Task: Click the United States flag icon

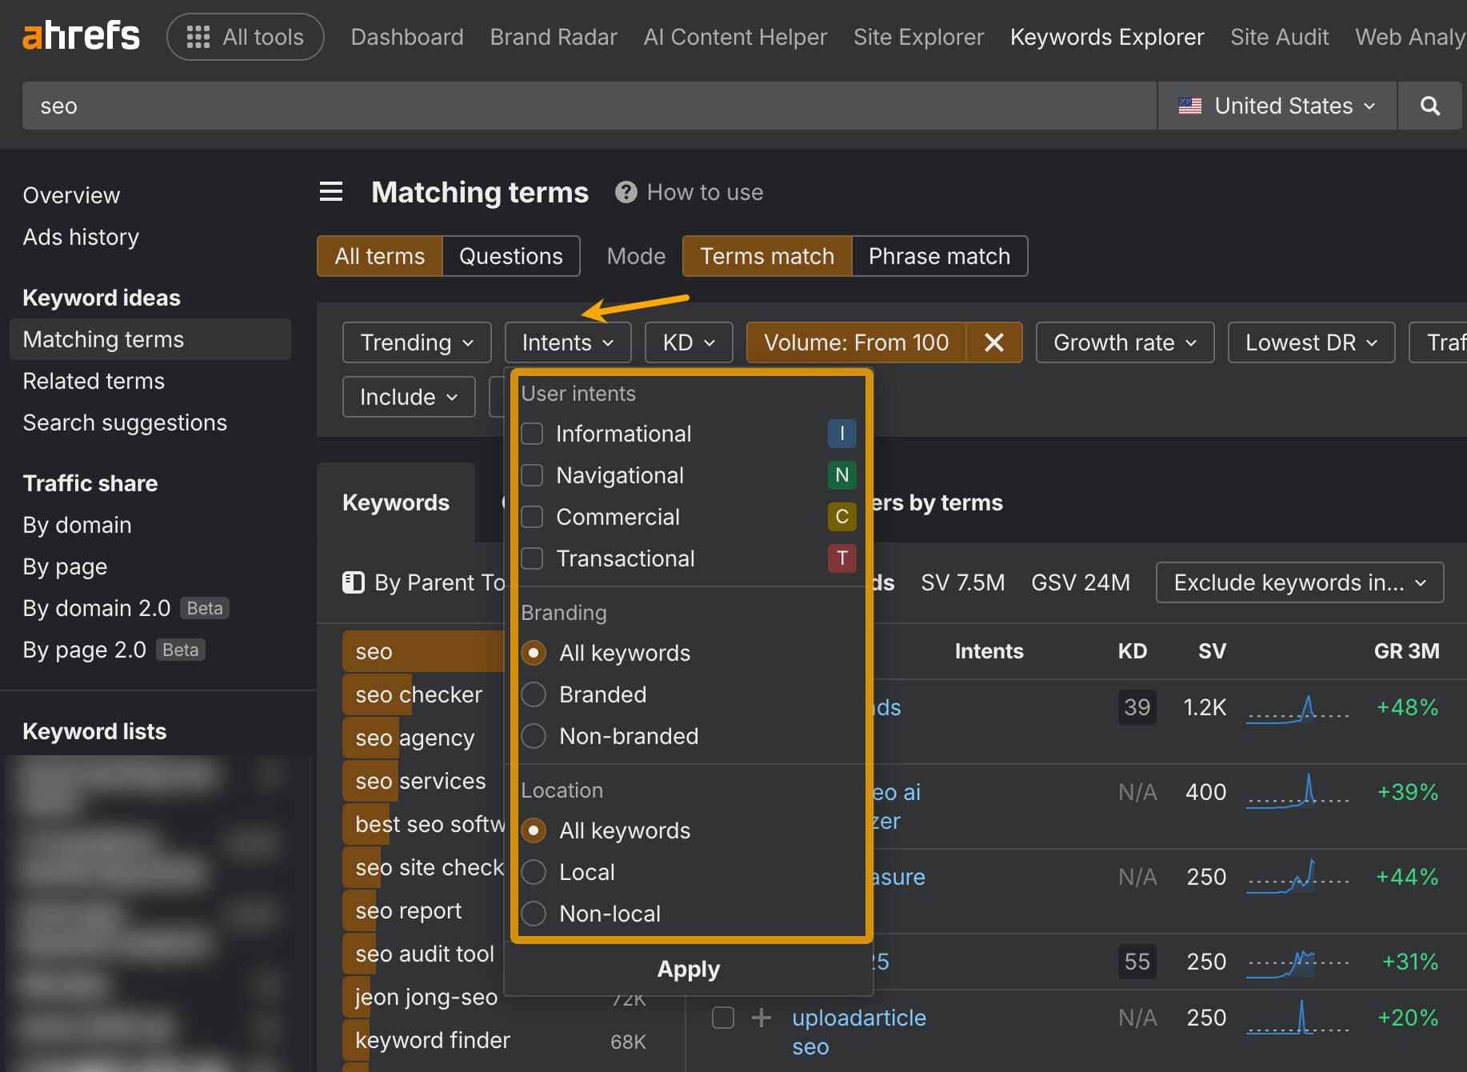Action: [x=1191, y=106]
